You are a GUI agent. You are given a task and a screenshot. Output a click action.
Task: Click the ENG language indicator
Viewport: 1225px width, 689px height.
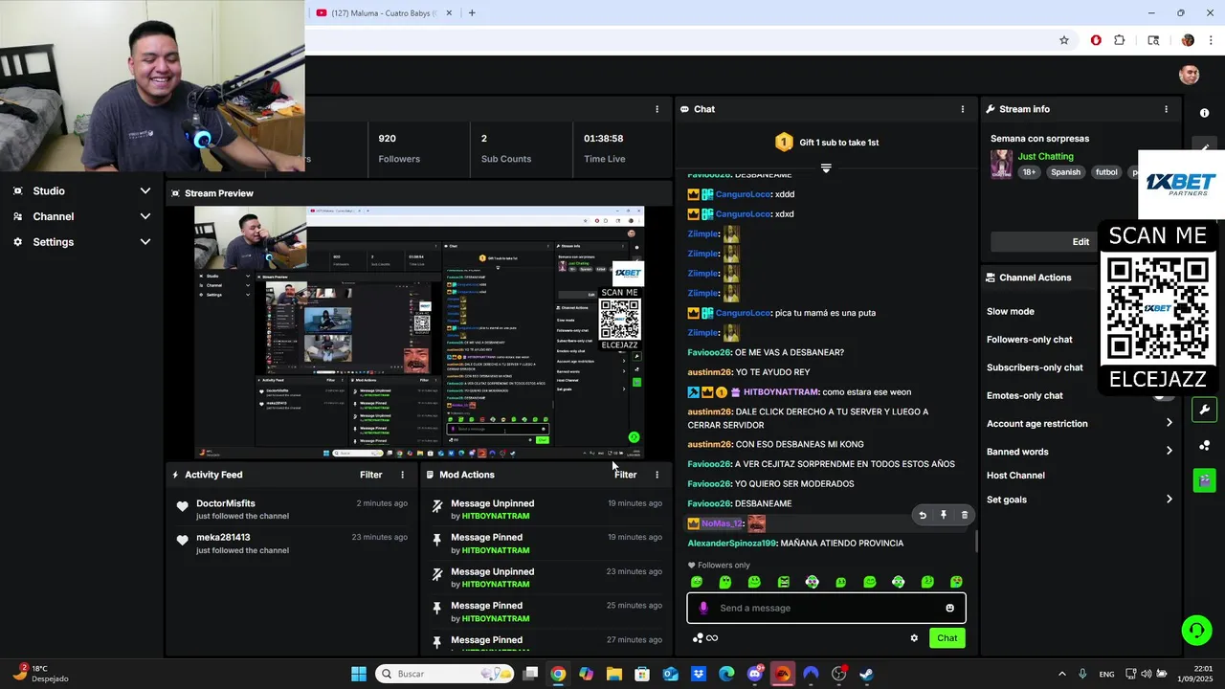pos(1106,674)
